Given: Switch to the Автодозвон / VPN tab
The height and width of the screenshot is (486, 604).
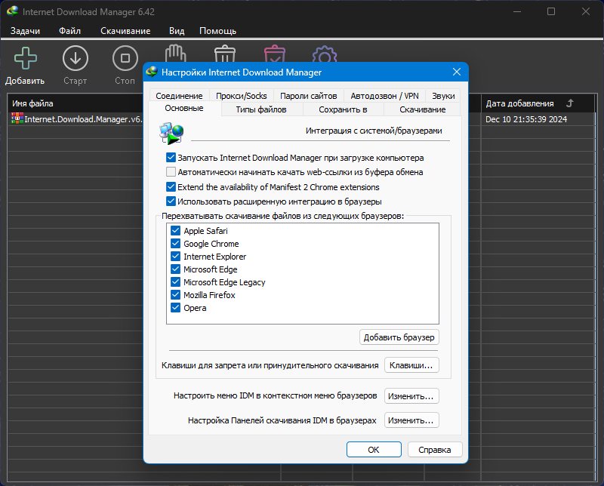Looking at the screenshot, I should [x=384, y=96].
